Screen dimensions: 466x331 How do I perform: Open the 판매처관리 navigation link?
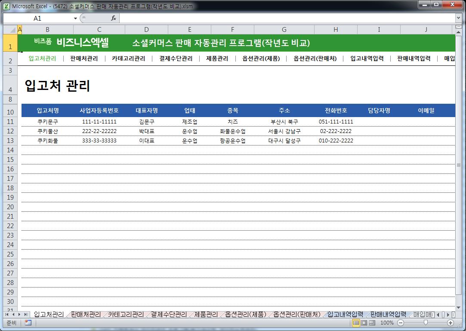[84, 58]
